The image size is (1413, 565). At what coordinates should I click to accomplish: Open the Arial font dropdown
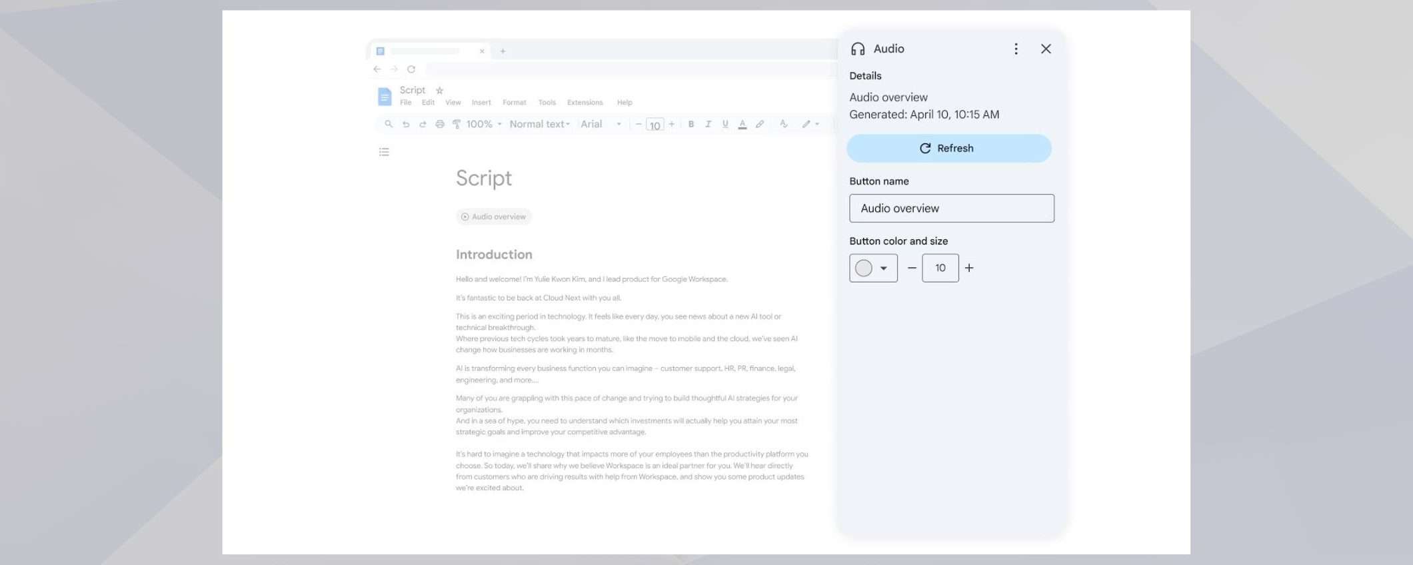pyautogui.click(x=601, y=124)
